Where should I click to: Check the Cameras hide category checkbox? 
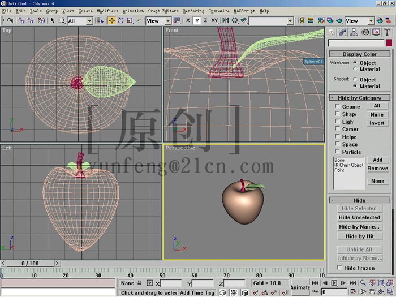[337, 128]
